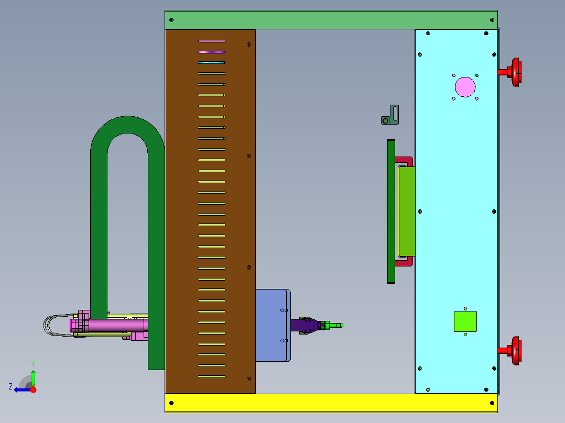Select the green top frame bar
This screenshot has width=565, height=423.
point(331,20)
